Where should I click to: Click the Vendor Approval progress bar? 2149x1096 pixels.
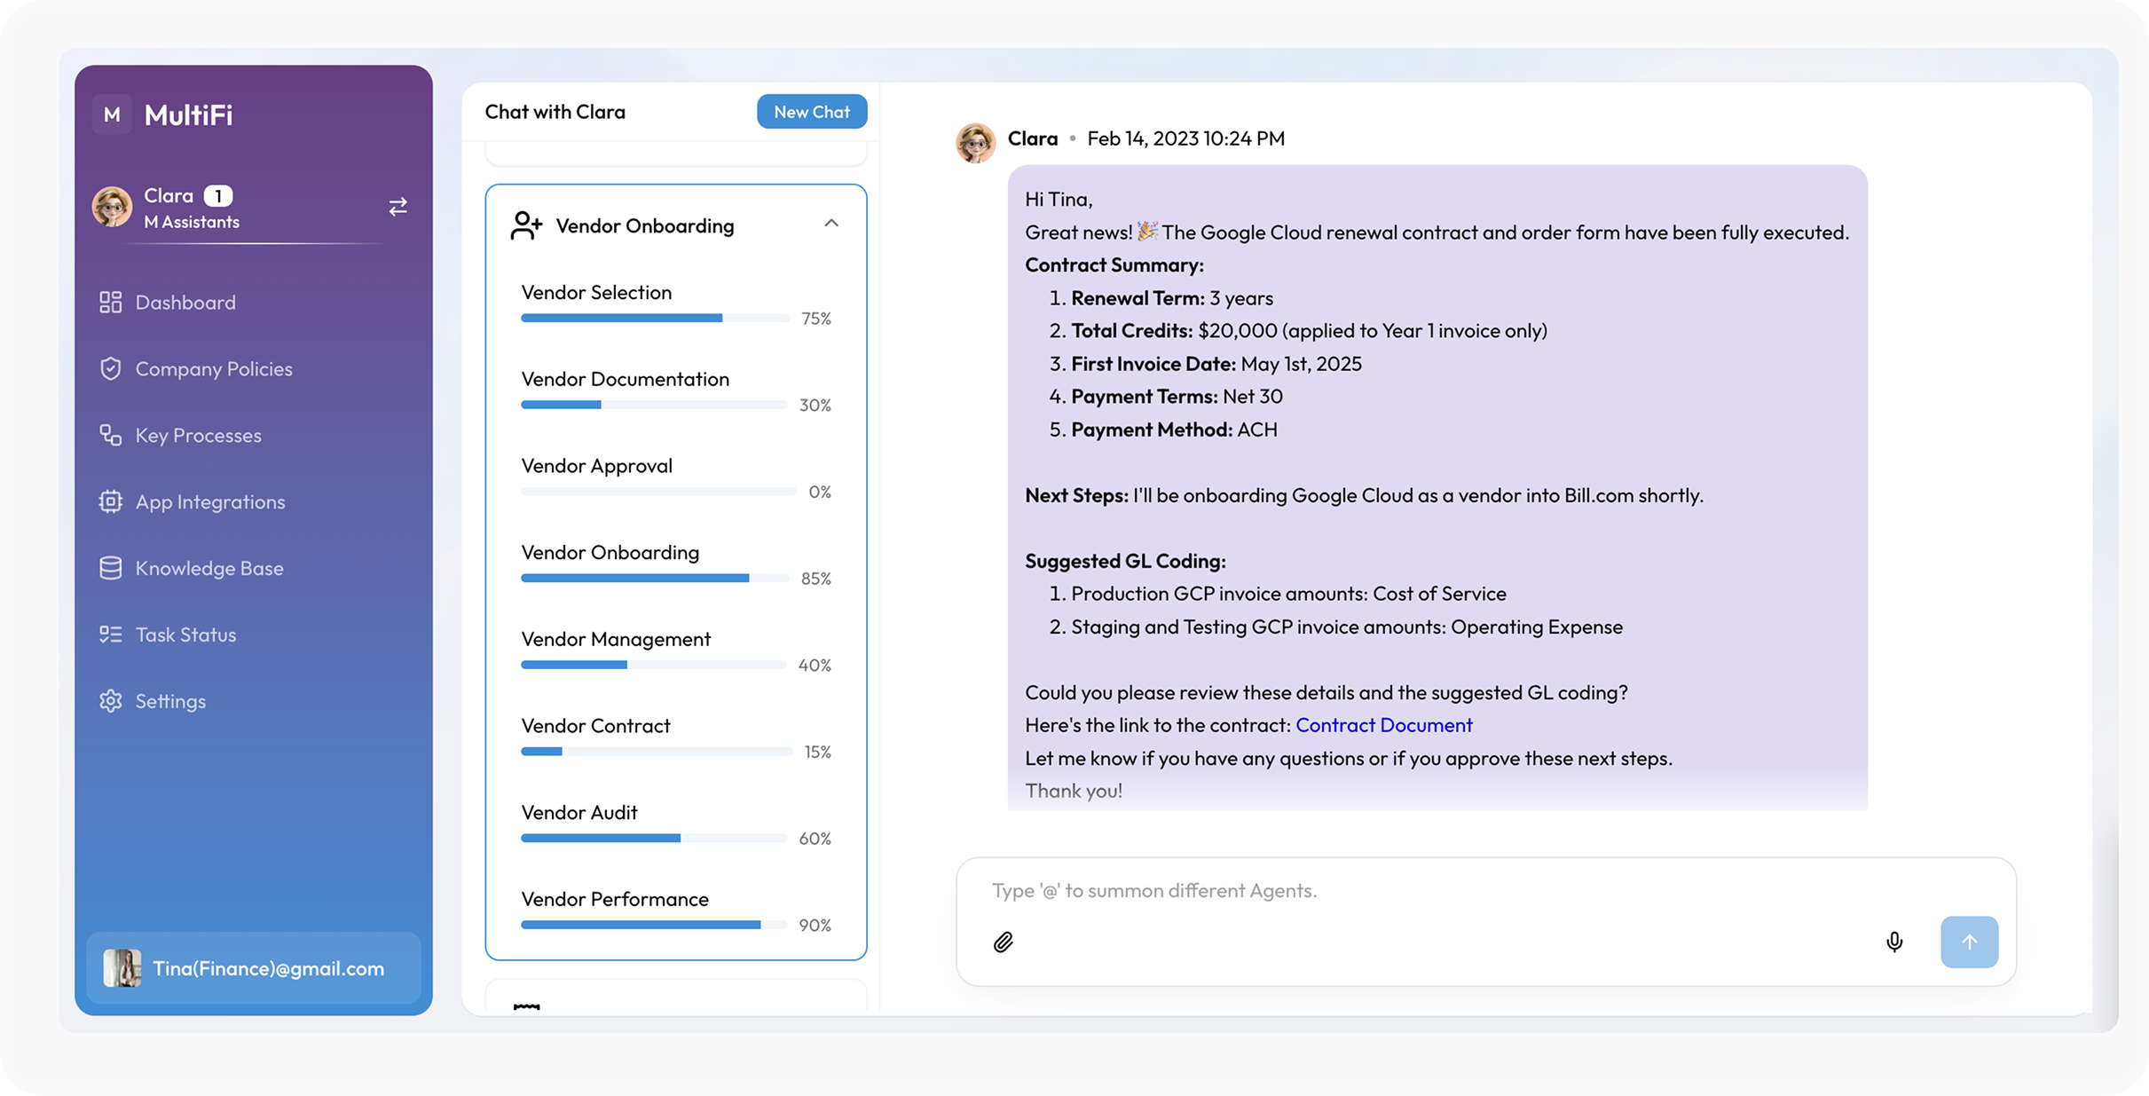coord(658,492)
